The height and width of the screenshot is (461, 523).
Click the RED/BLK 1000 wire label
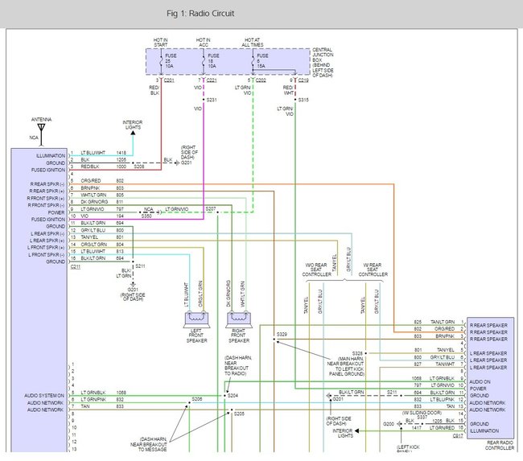(x=104, y=167)
